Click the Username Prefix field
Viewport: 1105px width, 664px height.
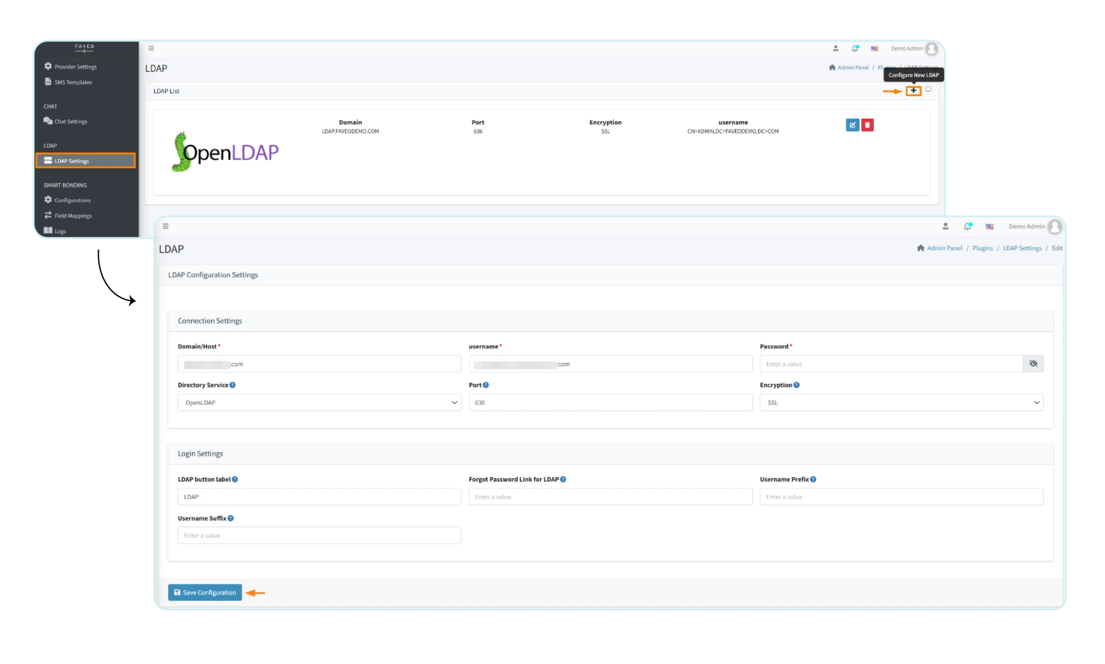[902, 497]
